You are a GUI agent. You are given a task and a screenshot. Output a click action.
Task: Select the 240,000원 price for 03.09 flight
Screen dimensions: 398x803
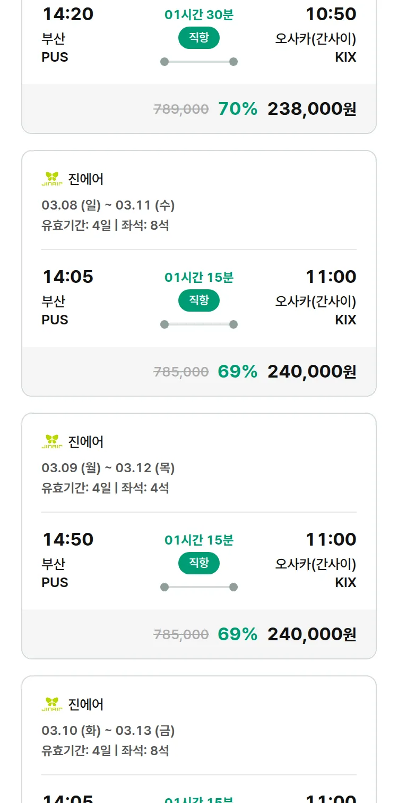click(x=312, y=634)
